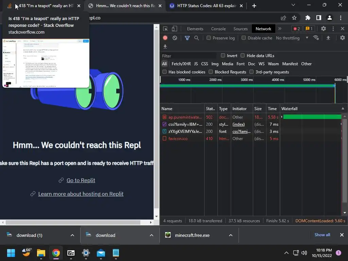Stop recording network log (red circle)
Viewport: 348px width, 261px height.
[165, 38]
